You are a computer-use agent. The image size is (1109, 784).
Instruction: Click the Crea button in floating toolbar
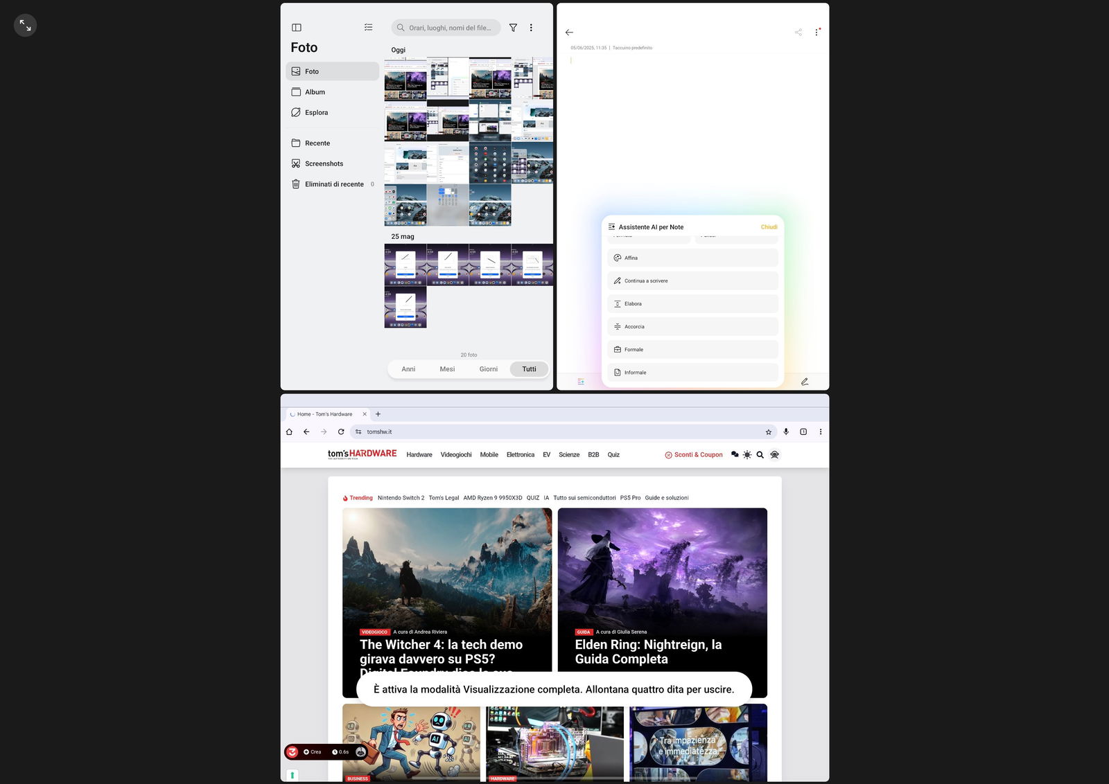tap(312, 752)
